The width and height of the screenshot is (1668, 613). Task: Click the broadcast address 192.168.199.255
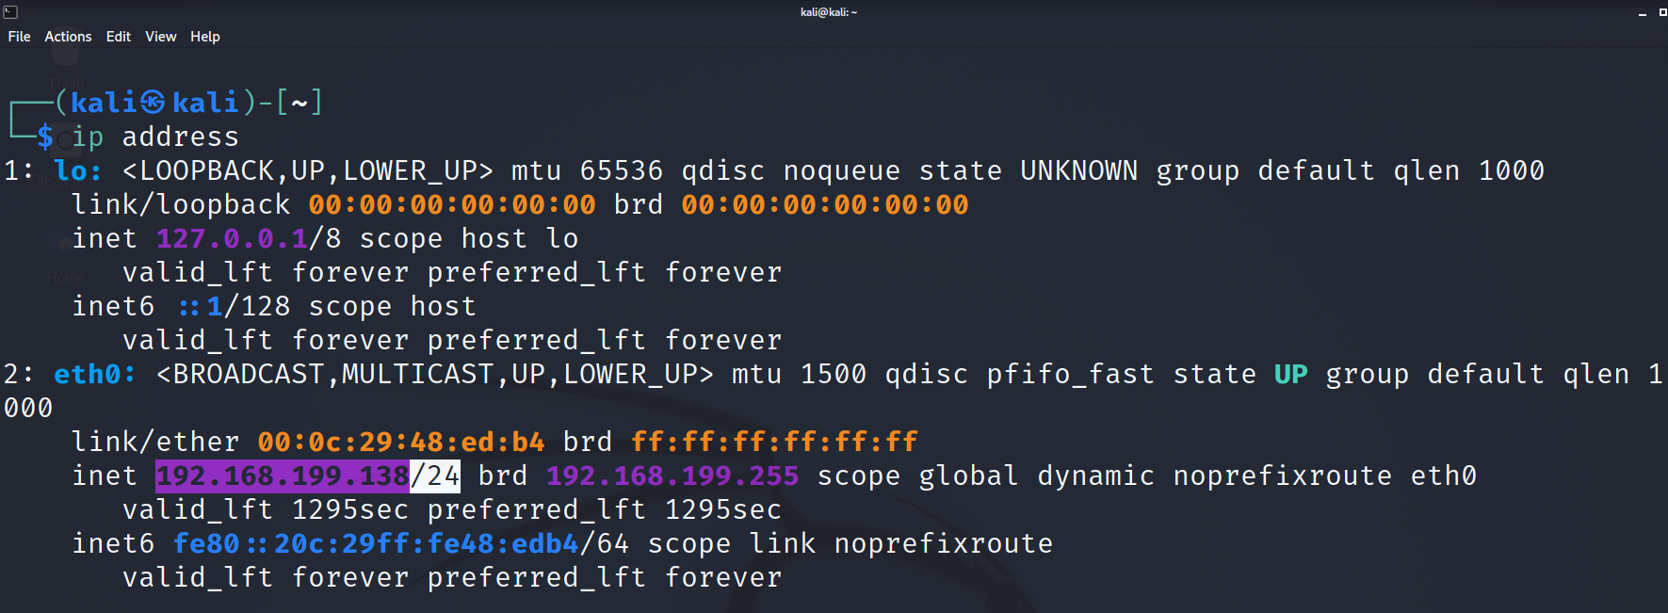(672, 476)
